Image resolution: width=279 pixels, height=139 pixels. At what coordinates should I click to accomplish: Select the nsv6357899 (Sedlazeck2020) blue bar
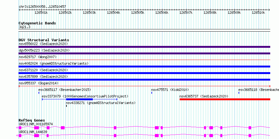tap(144, 80)
